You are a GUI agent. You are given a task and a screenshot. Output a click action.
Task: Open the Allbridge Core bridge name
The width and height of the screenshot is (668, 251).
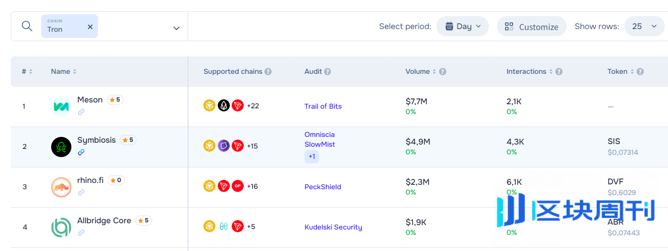(104, 221)
